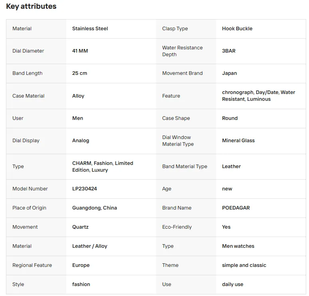Select the Alloy case material value
309x296 pixels.
[x=78, y=96]
